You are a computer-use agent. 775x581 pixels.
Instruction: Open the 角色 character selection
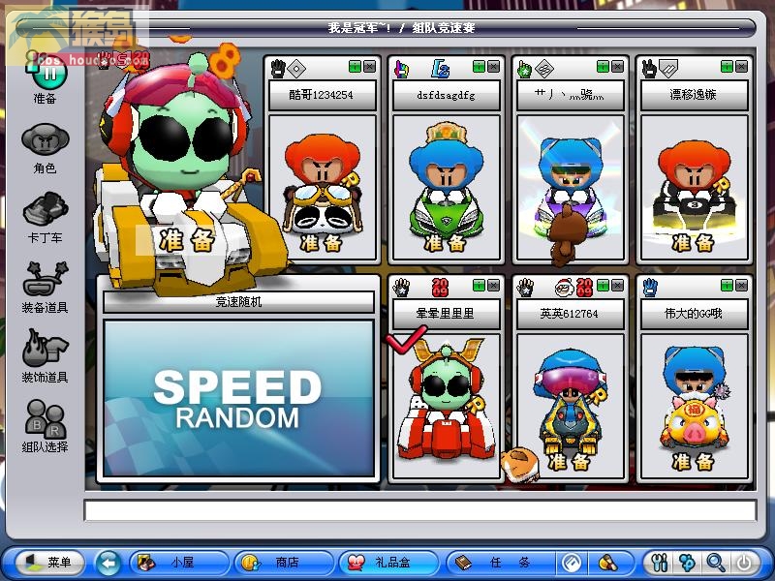click(45, 148)
